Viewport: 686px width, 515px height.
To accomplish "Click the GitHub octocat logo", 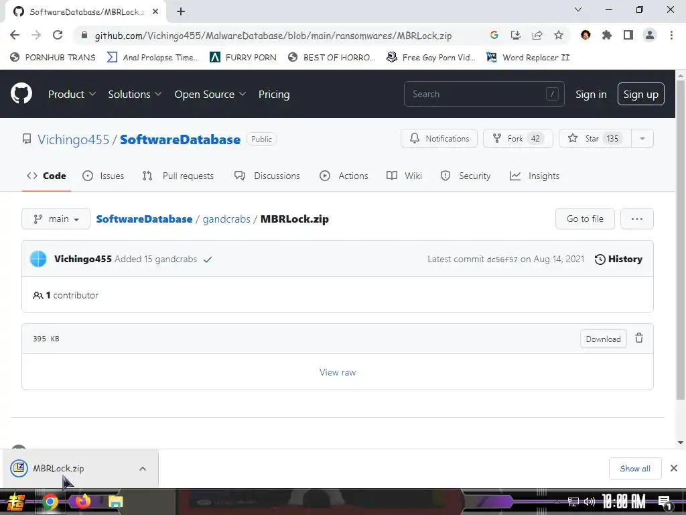I will [21, 93].
